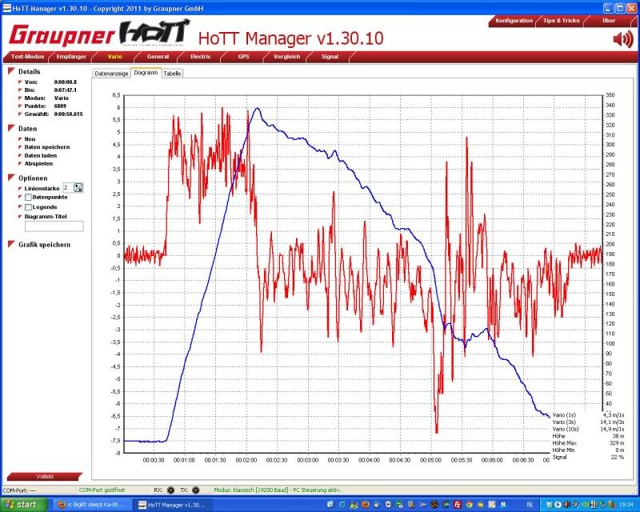The width and height of the screenshot is (640, 512).
Task: Click Grafik speichern
Action: (44, 245)
